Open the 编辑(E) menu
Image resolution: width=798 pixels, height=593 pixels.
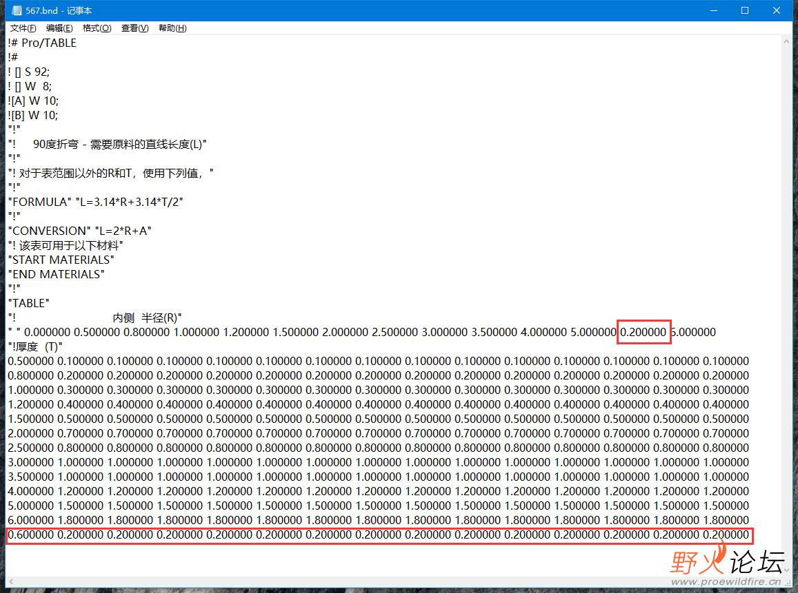pos(59,28)
